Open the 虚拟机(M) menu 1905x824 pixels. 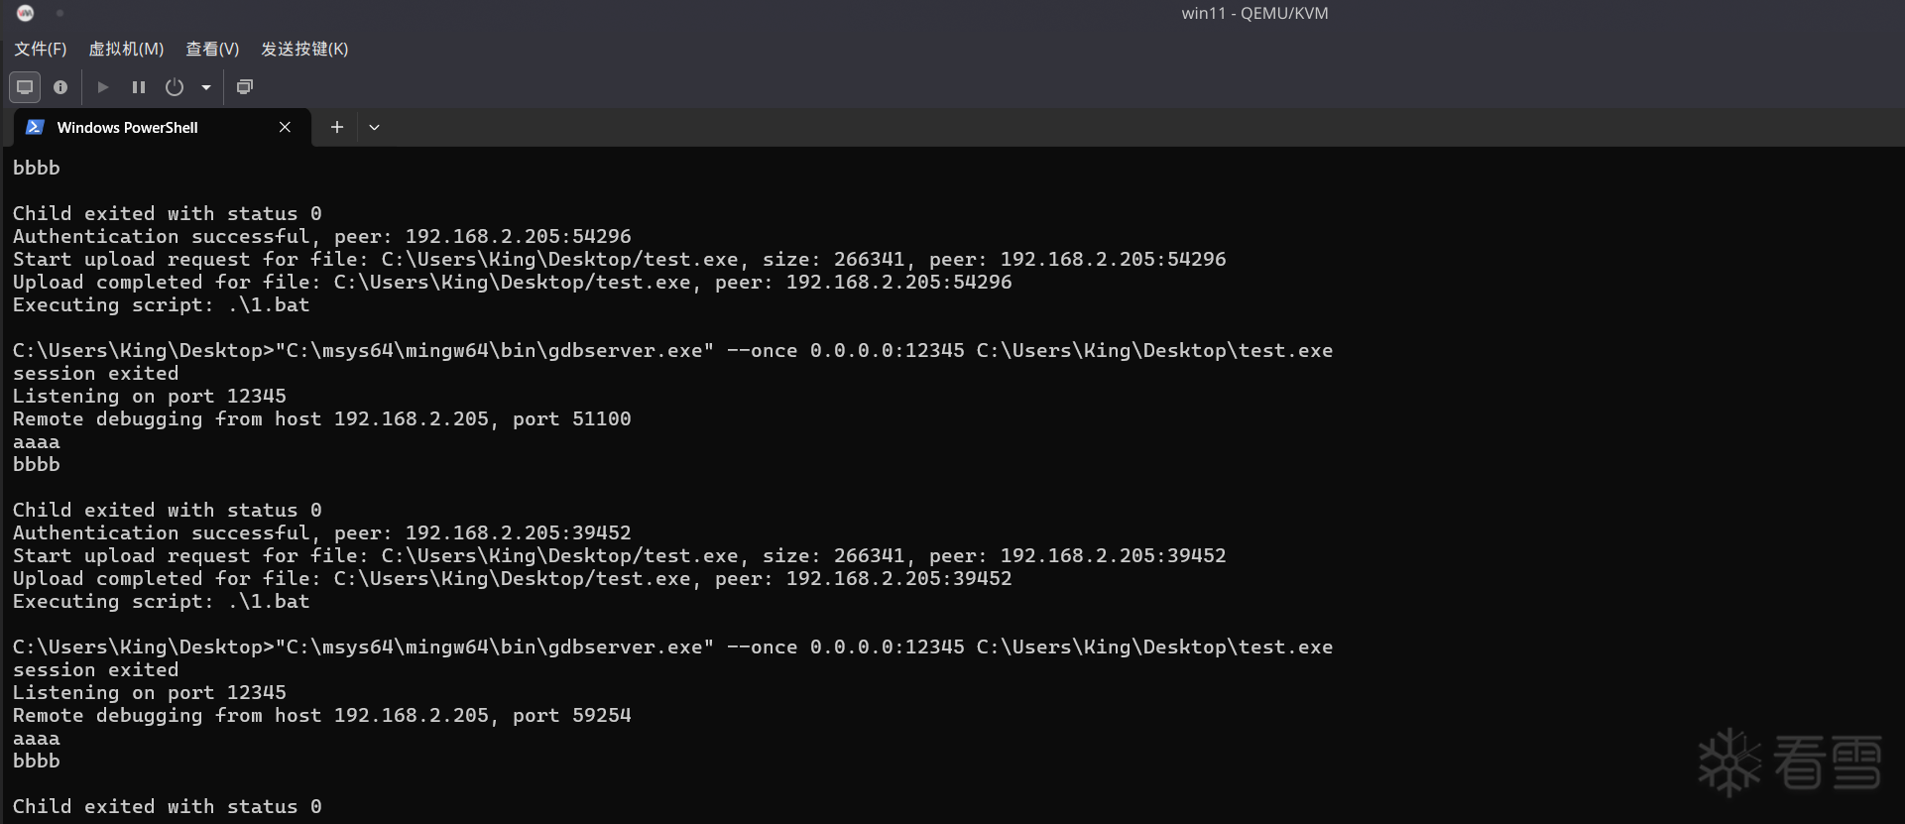126,49
